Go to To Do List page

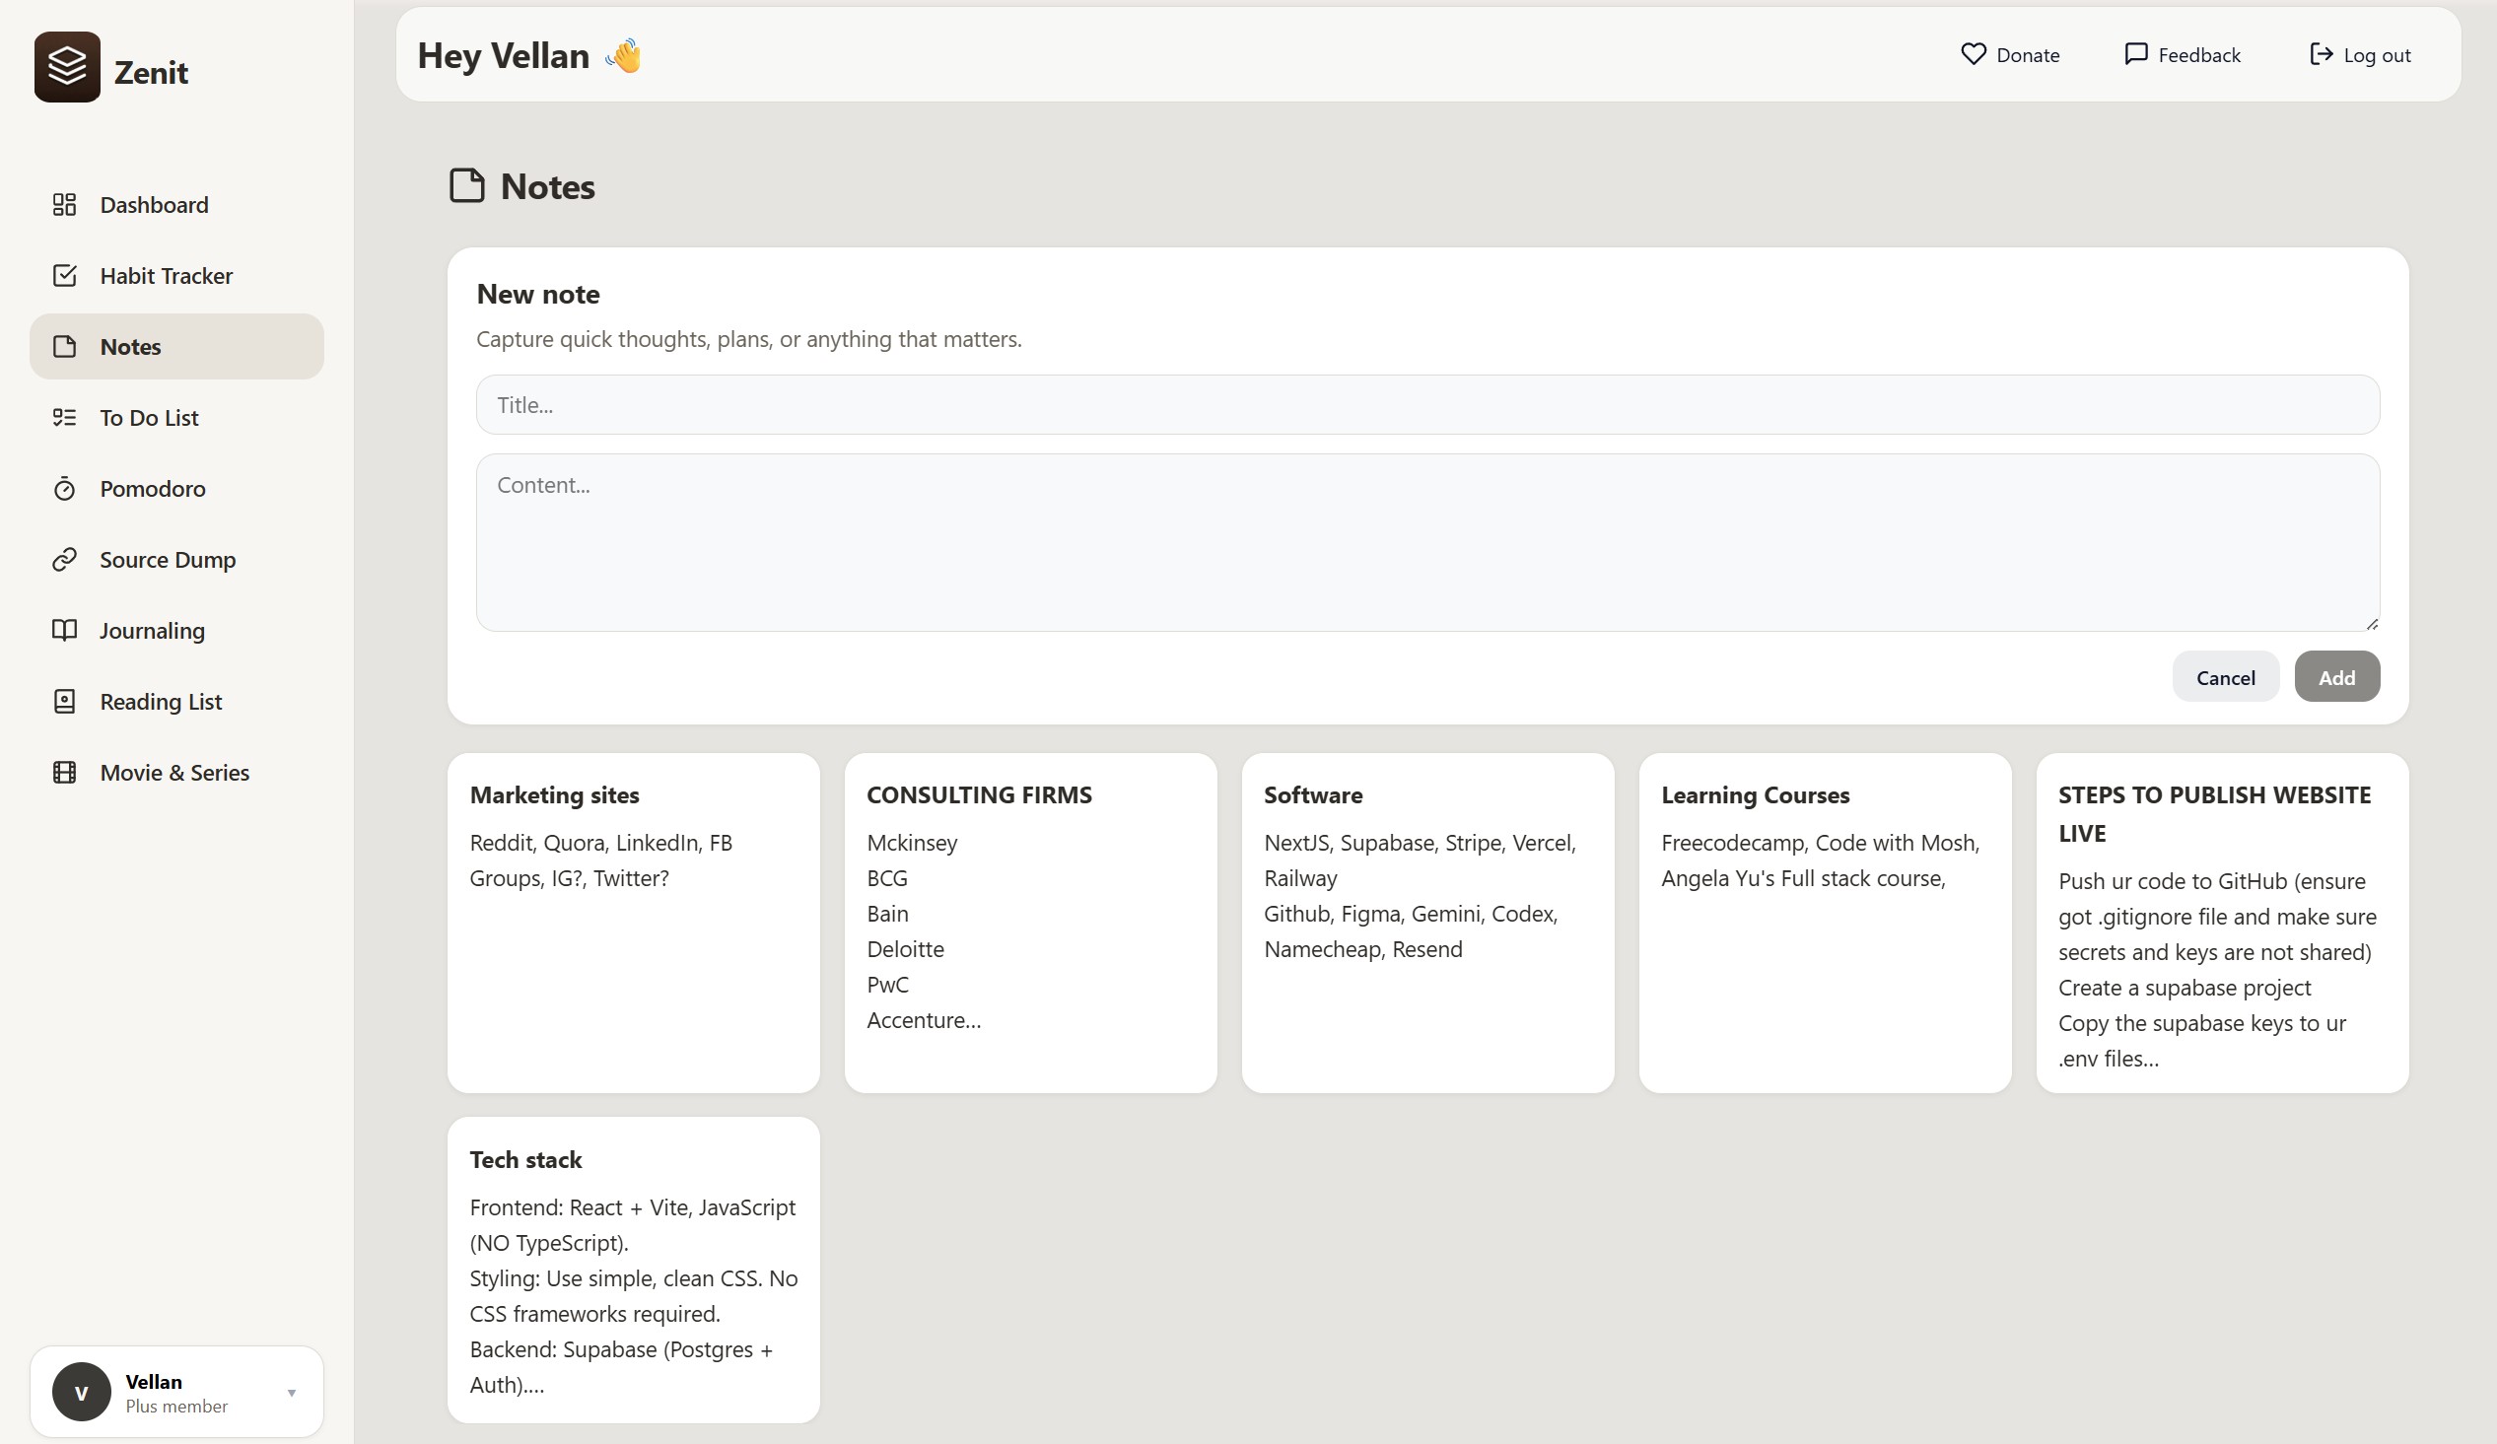[149, 418]
